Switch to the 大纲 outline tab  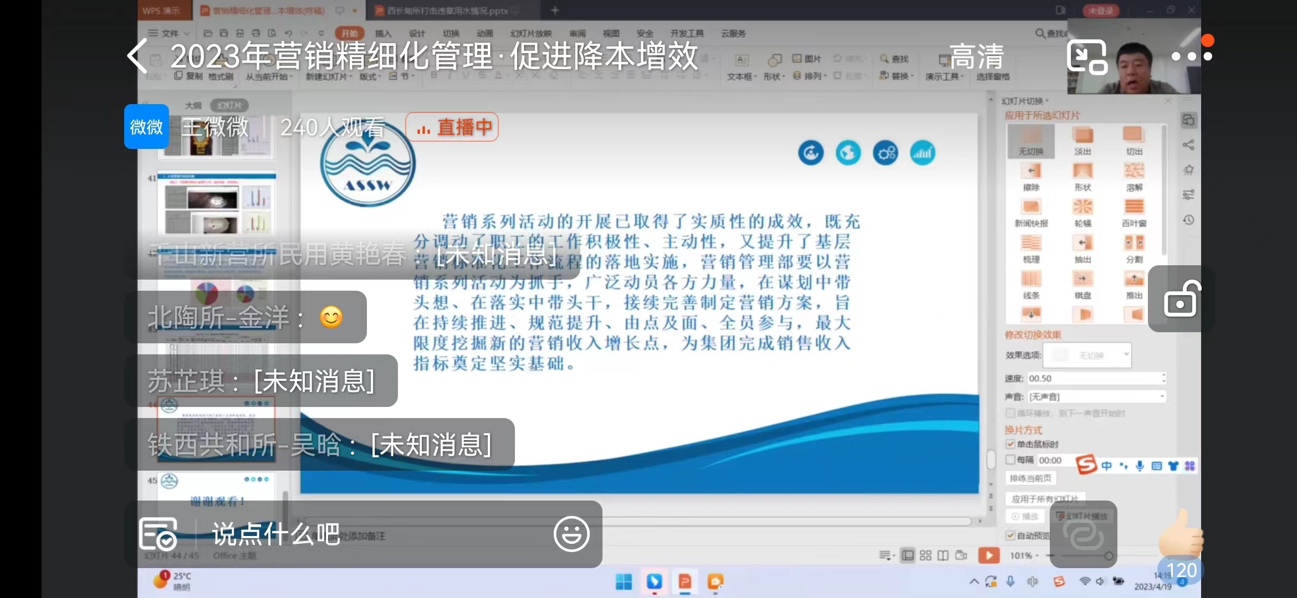(x=193, y=105)
